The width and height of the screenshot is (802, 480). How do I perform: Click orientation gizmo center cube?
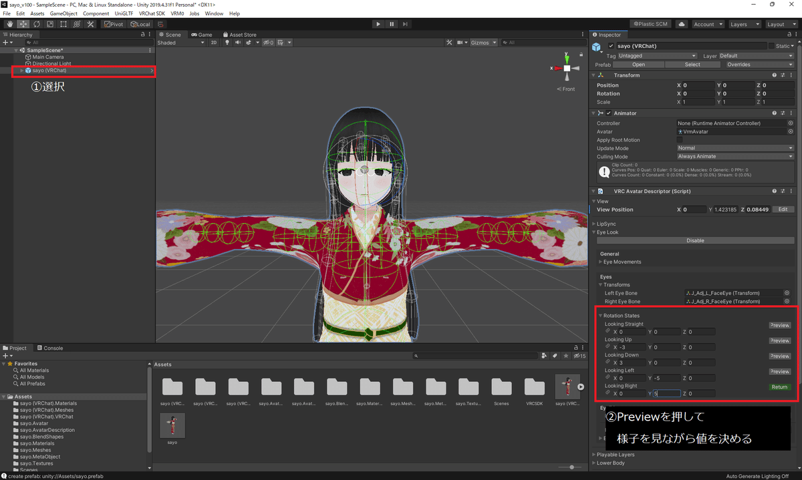pyautogui.click(x=567, y=68)
